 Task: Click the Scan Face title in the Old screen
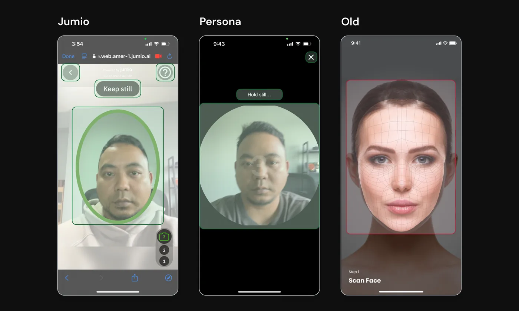pos(365,281)
